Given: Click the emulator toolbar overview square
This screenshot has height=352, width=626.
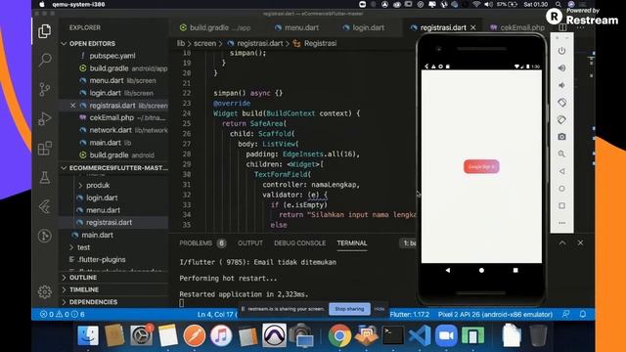Looking at the screenshot, I should tap(561, 205).
